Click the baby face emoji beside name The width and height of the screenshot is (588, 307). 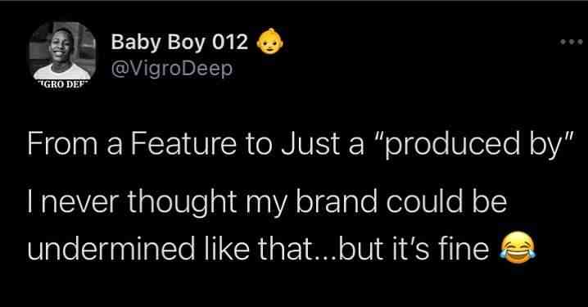269,41
